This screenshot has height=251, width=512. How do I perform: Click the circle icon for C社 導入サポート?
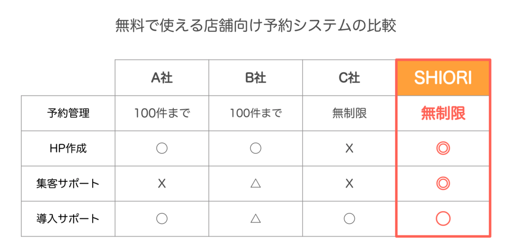pyautogui.click(x=349, y=219)
